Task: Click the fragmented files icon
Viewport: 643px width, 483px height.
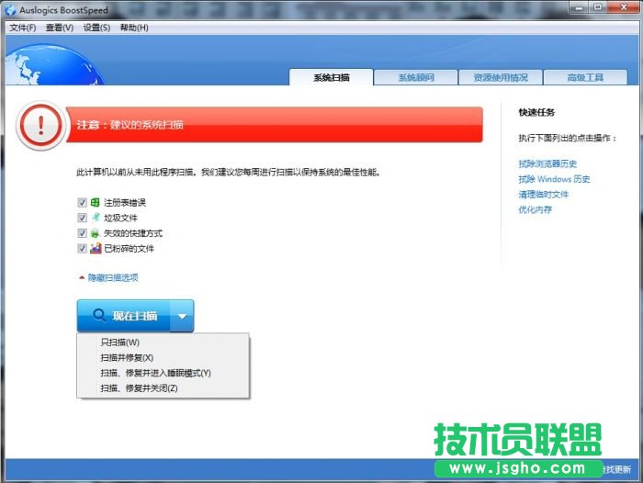Action: pyautogui.click(x=96, y=249)
